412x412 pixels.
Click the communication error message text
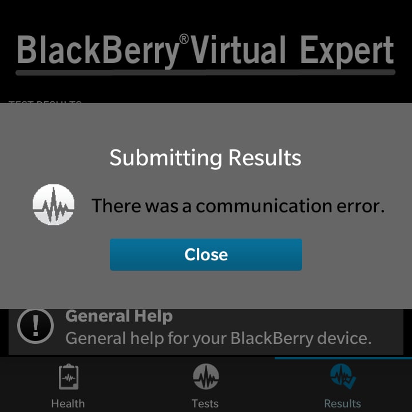(238, 205)
